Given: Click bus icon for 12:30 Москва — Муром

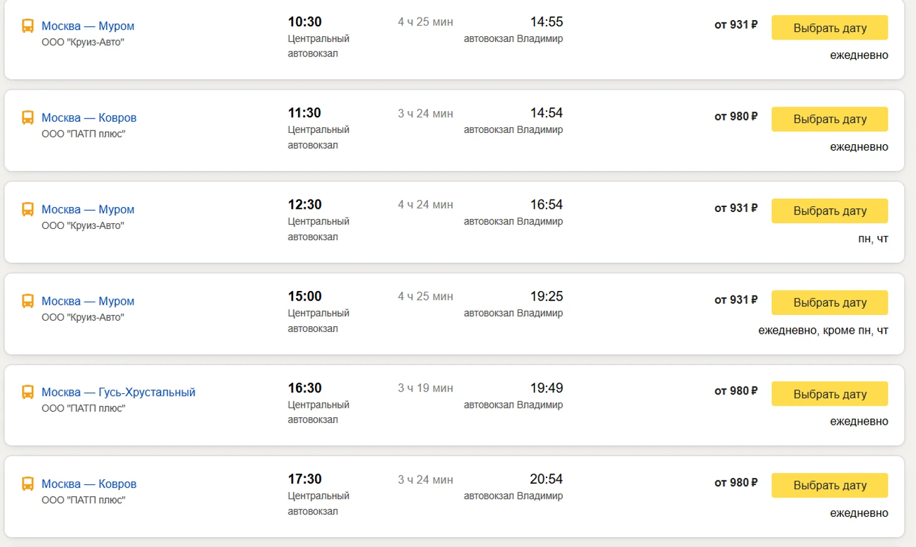Looking at the screenshot, I should [28, 209].
